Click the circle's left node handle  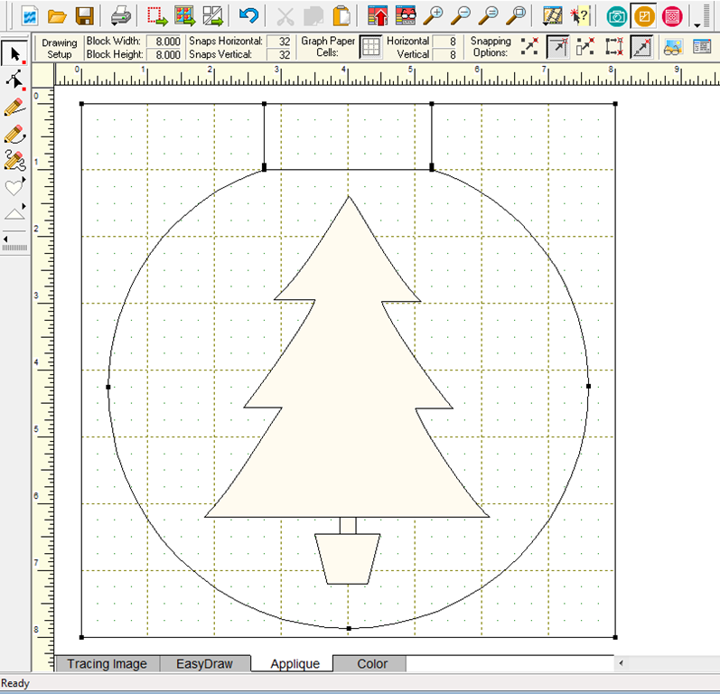[x=108, y=387]
